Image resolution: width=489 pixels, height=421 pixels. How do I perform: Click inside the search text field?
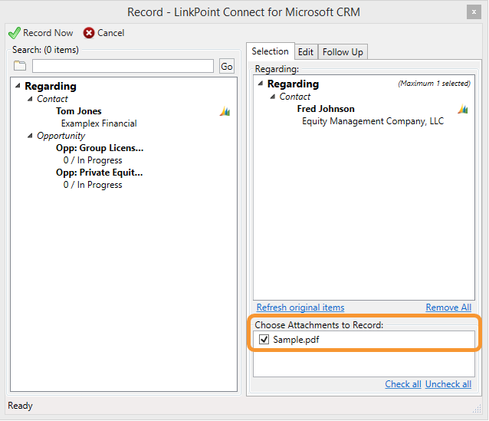pyautogui.click(x=123, y=66)
